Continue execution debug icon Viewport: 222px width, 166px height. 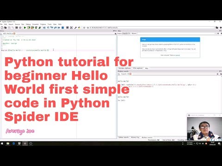pos(59,28)
